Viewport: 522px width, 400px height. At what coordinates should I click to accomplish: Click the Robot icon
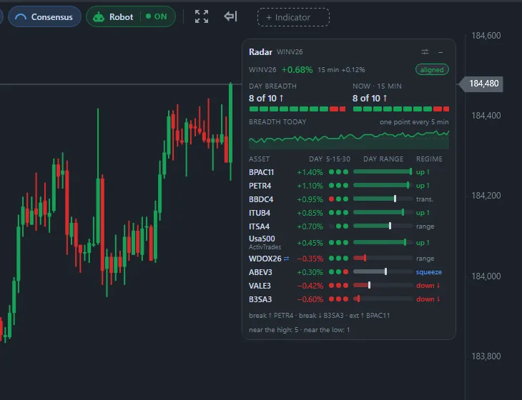[99, 17]
